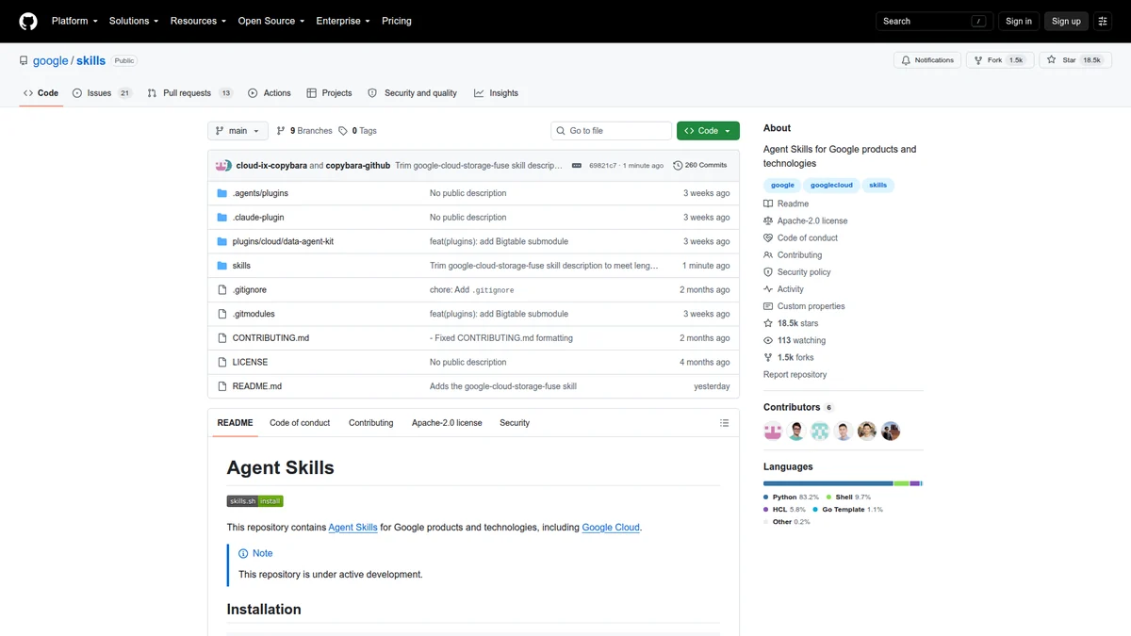Open the Pull requests tab

pyautogui.click(x=190, y=93)
